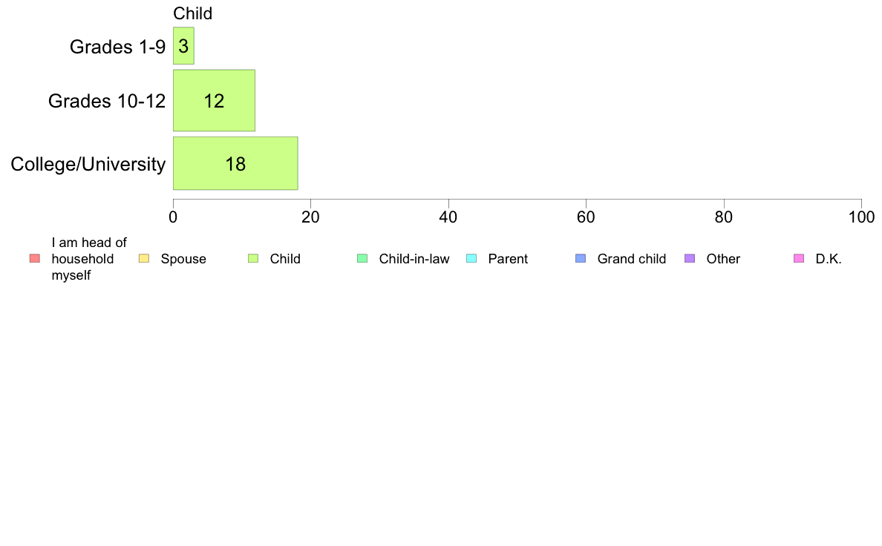Click the pink D.K. legend swatch
882x546 pixels.
click(799, 259)
